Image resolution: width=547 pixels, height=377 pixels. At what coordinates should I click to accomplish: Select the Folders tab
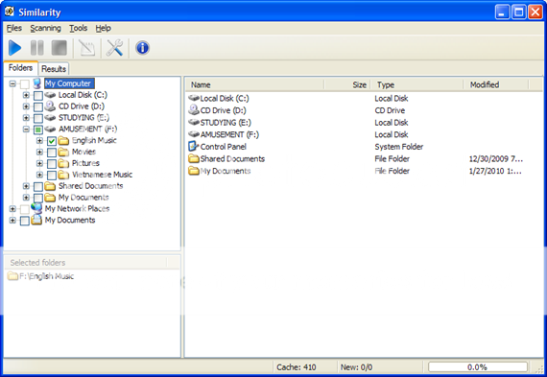tap(20, 68)
